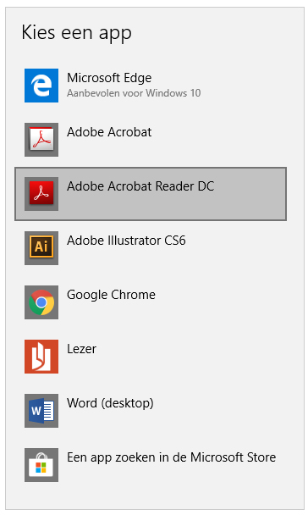Click the Microsoft Edge icon
The image size is (308, 515).
(x=41, y=86)
